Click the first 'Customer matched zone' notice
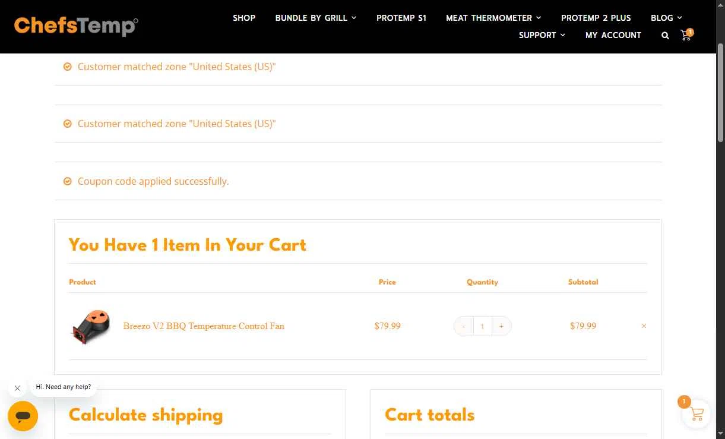The image size is (725, 439). pyautogui.click(x=177, y=67)
